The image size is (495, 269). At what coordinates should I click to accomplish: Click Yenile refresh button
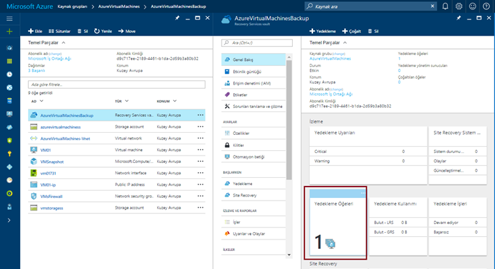pos(103,32)
